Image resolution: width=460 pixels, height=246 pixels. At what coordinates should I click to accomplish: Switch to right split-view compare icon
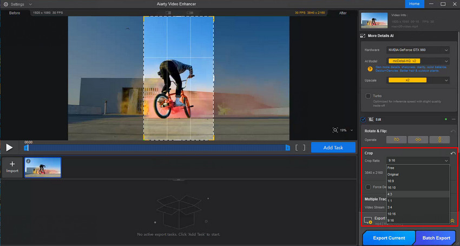click(190, 13)
